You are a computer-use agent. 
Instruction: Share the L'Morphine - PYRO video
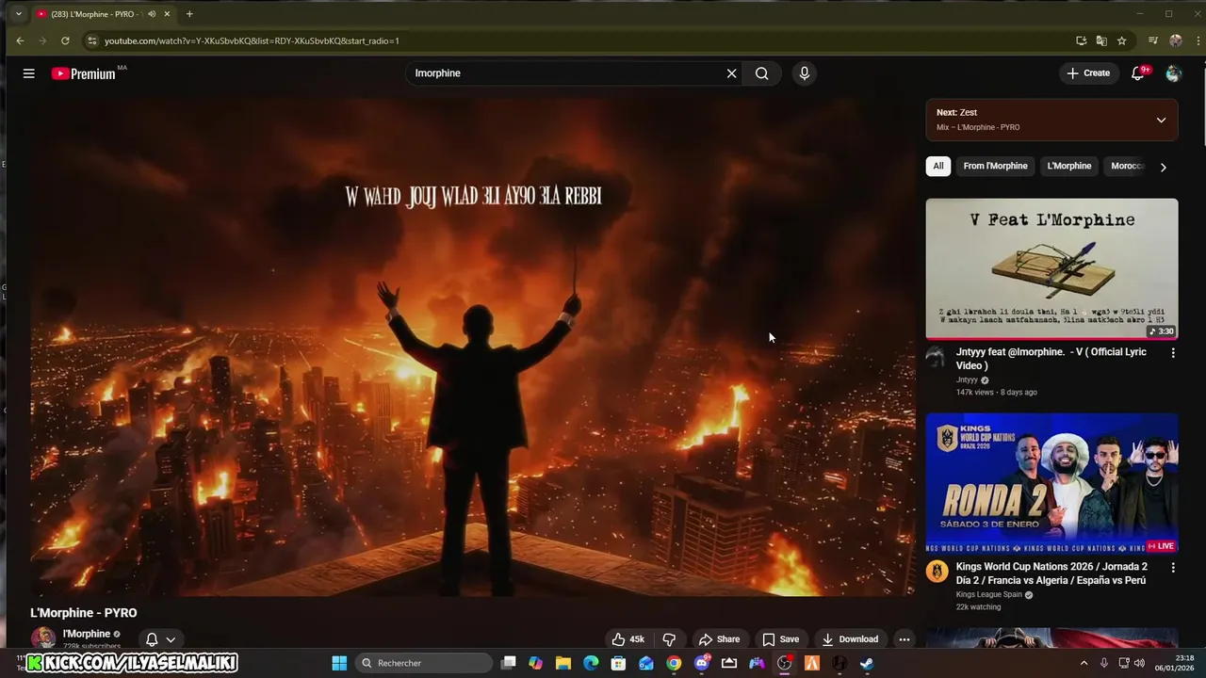719,639
